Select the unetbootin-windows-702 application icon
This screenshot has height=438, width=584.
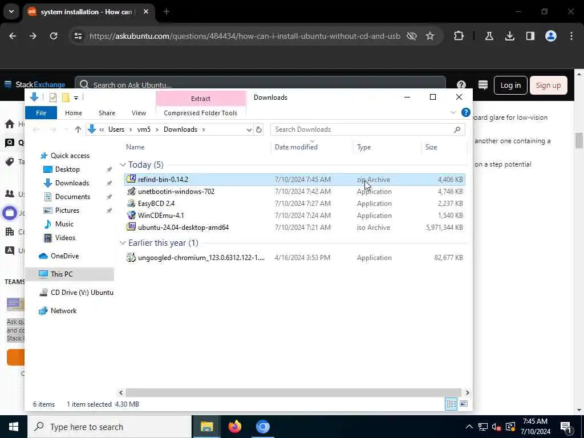131,192
